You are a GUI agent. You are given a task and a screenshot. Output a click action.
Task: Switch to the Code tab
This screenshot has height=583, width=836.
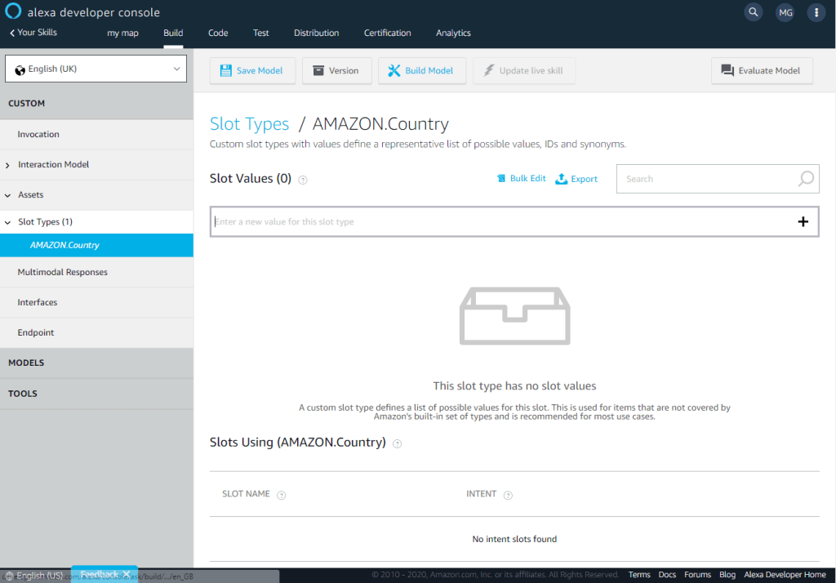tap(218, 33)
